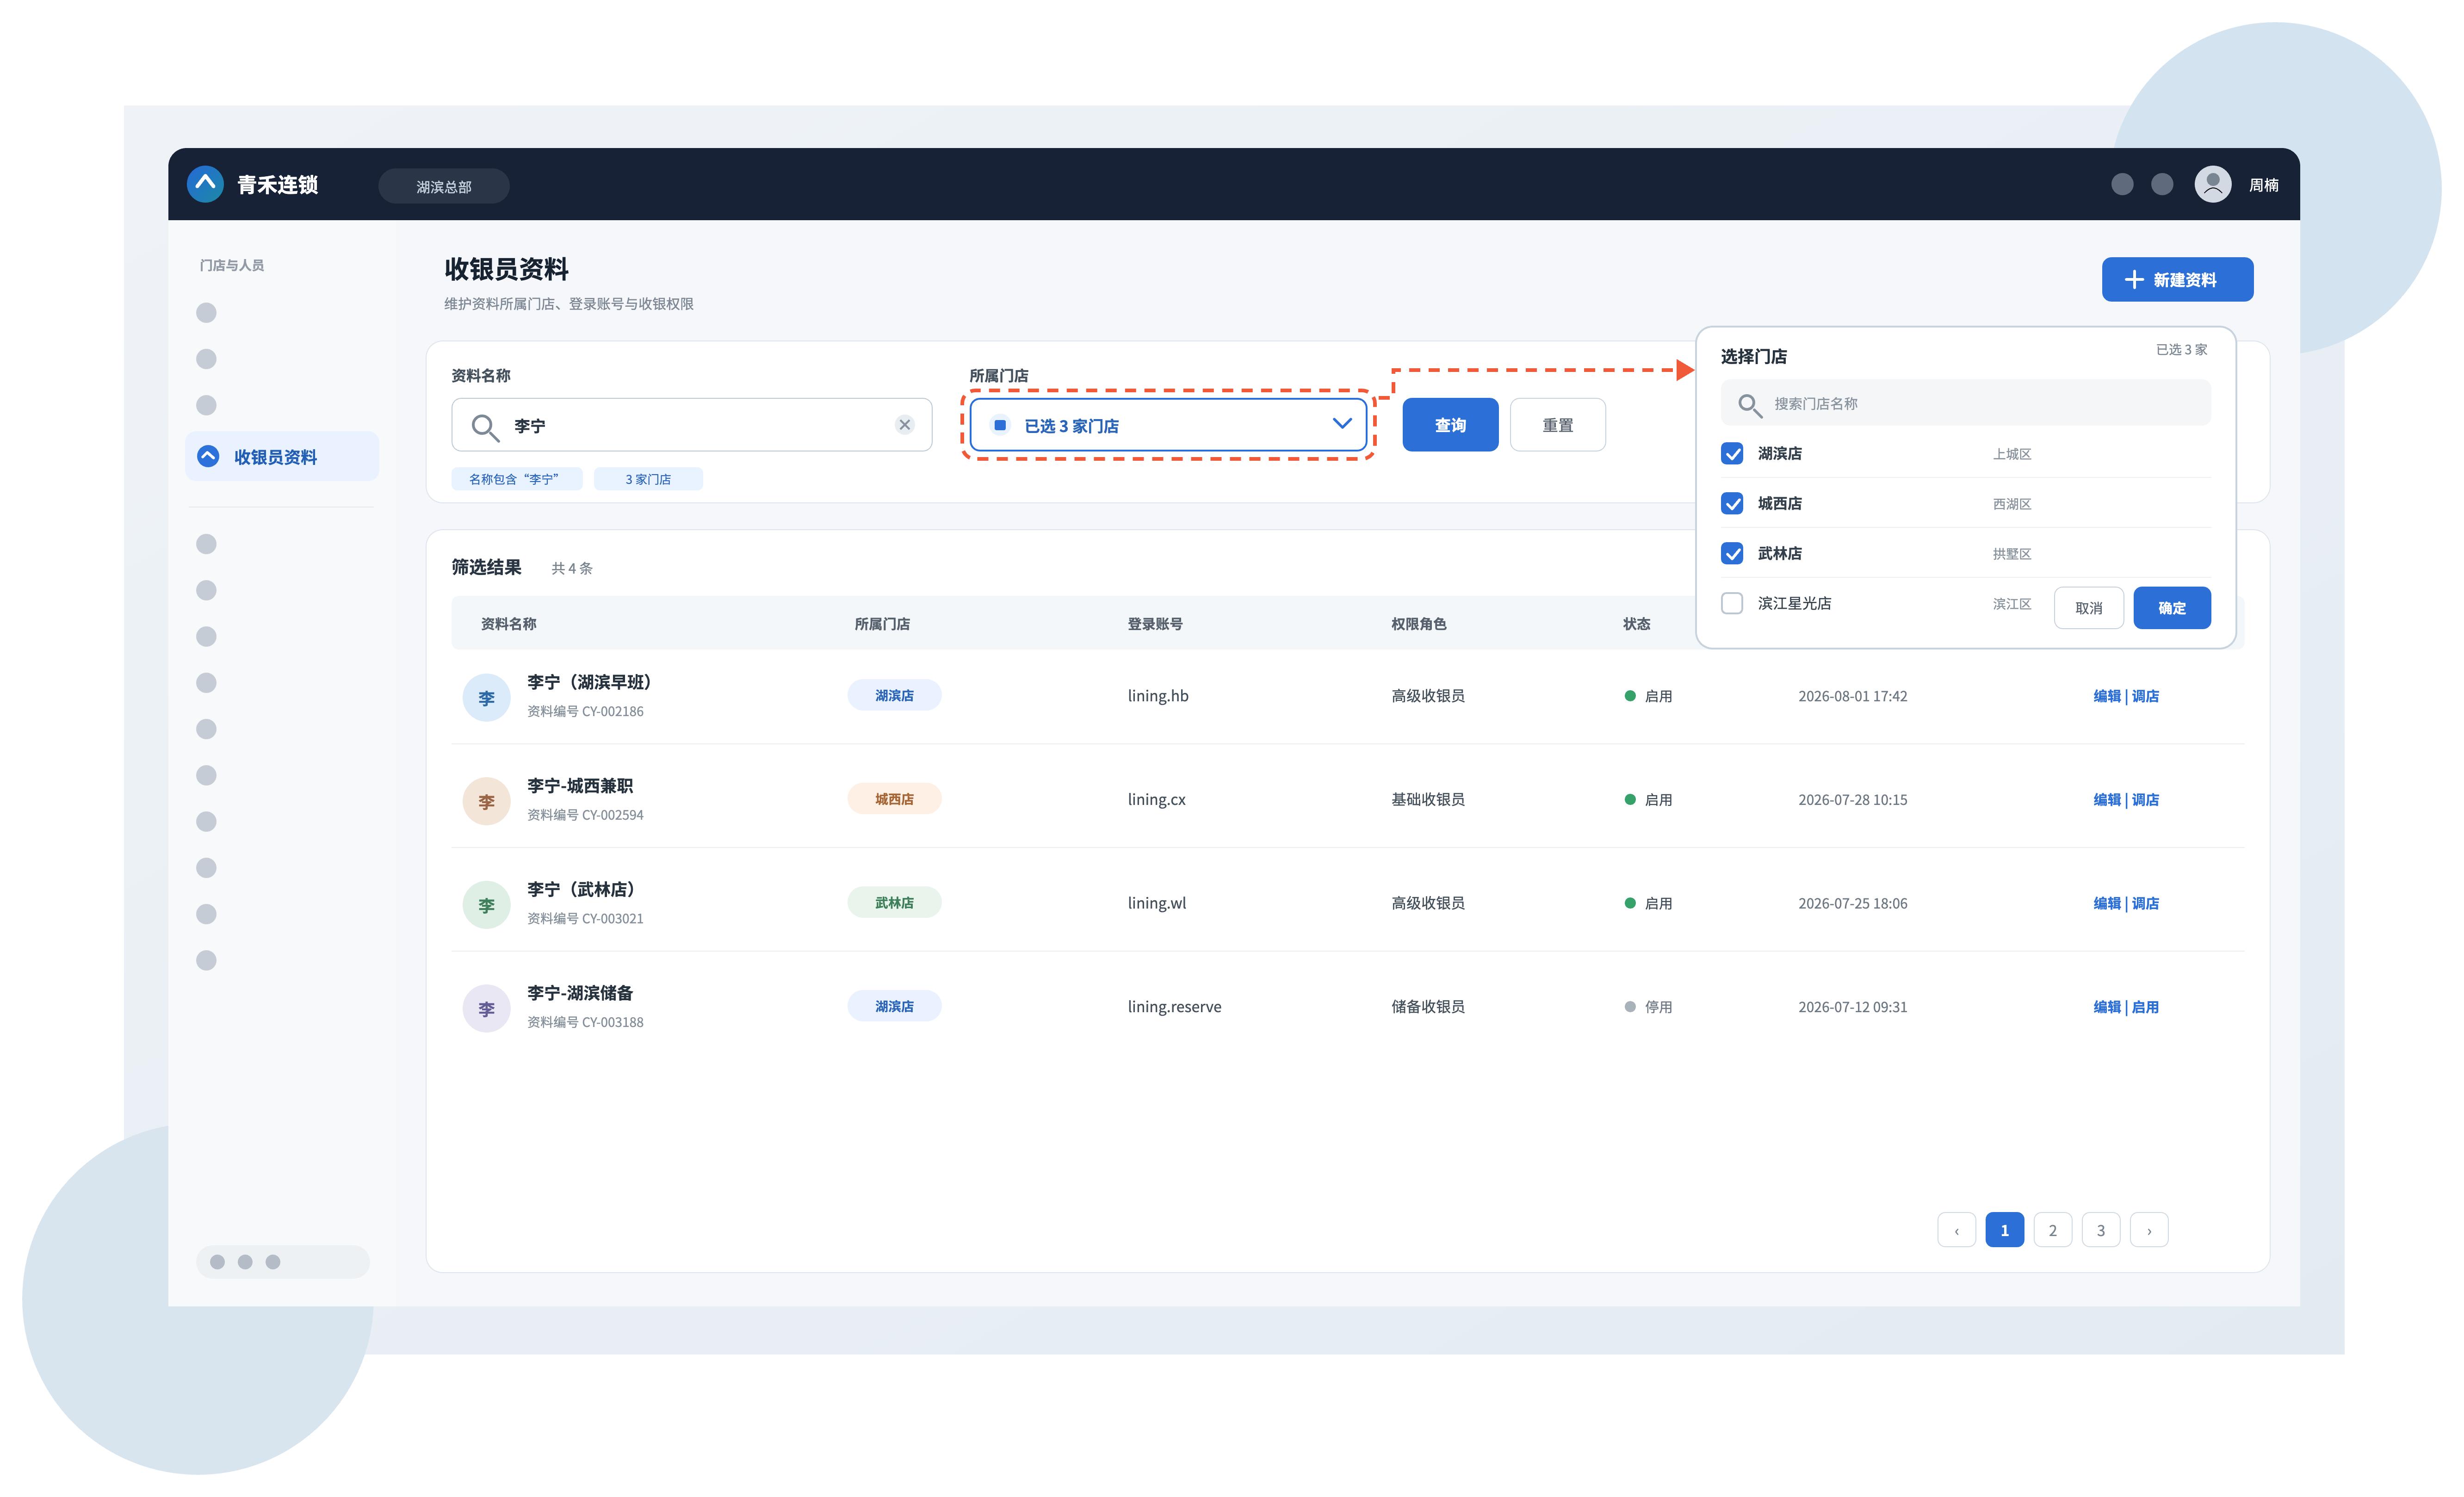Cancel store selection with 取消

click(2088, 608)
